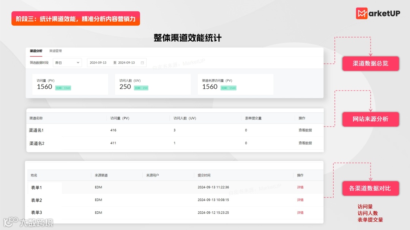This screenshot has height=230, width=410.
Task: Open 详情 for 表单3
Action: pyautogui.click(x=300, y=213)
